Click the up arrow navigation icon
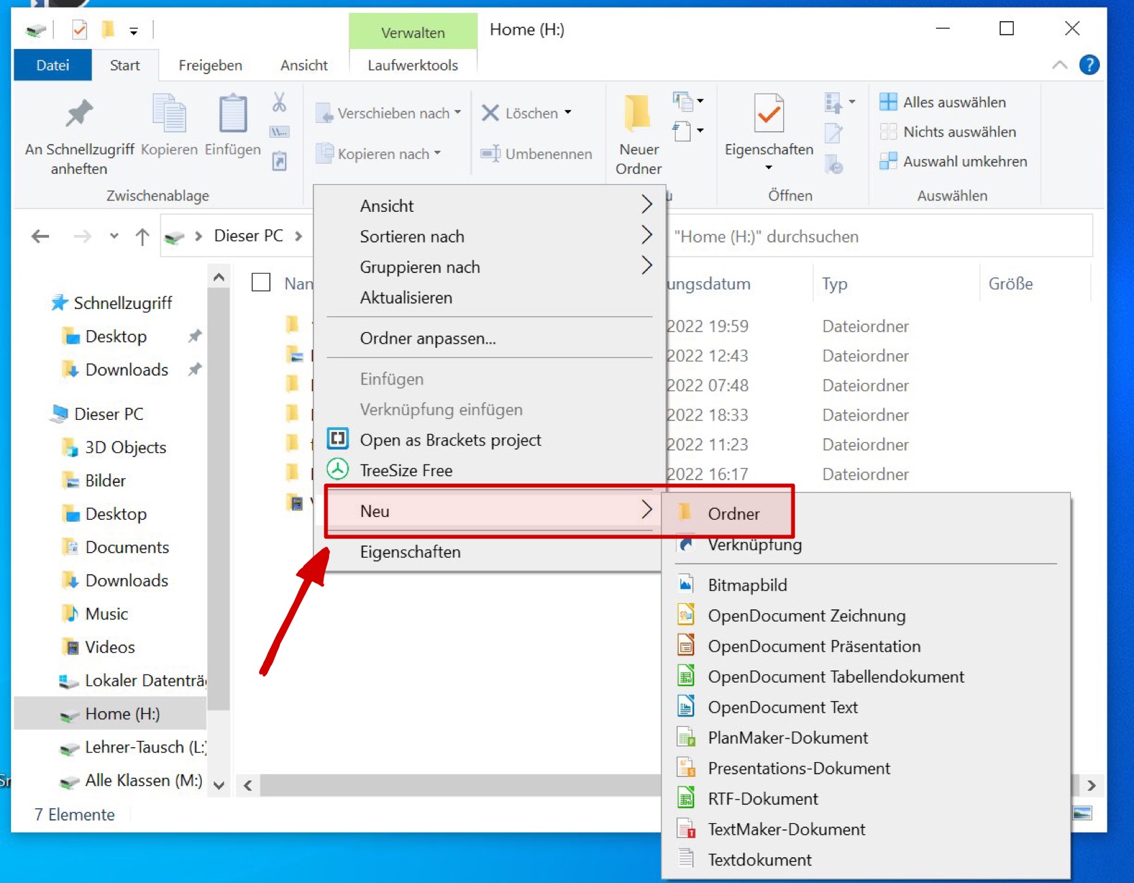This screenshot has height=883, width=1134. (142, 236)
